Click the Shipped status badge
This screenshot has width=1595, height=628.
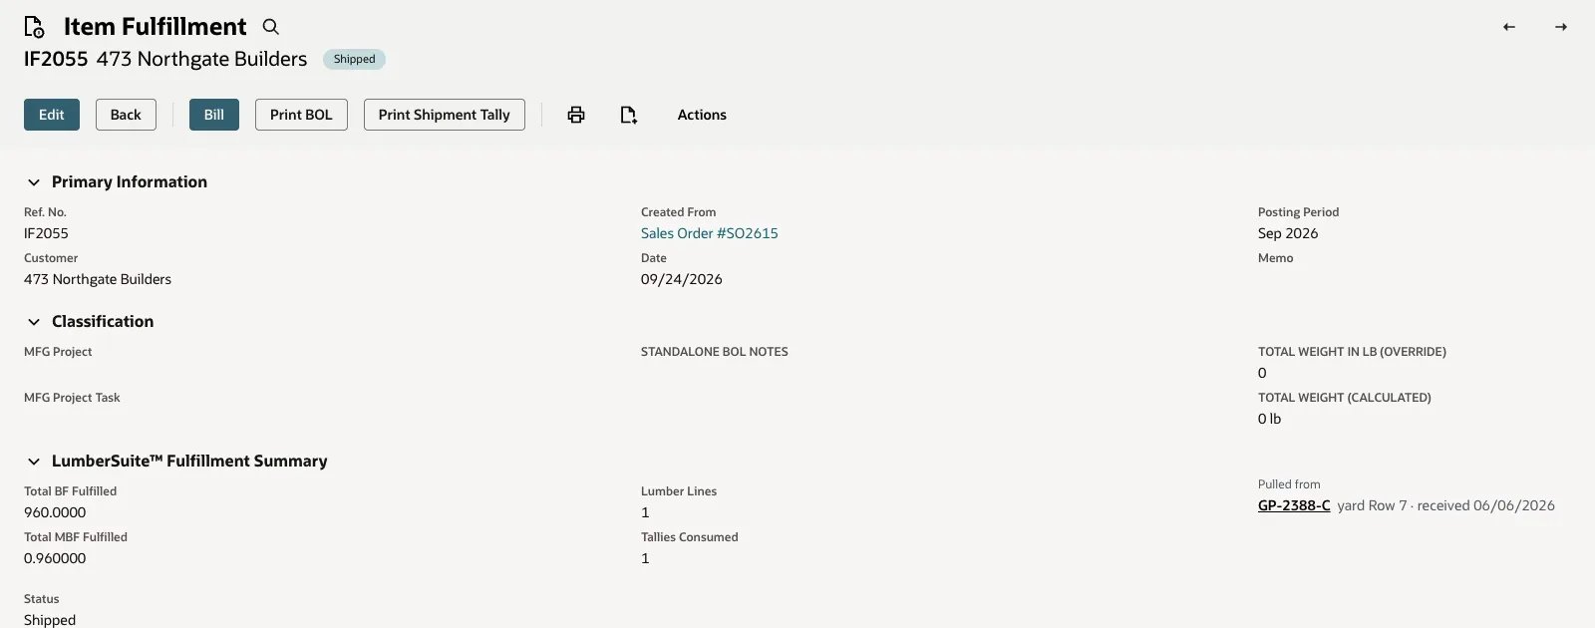(x=354, y=59)
